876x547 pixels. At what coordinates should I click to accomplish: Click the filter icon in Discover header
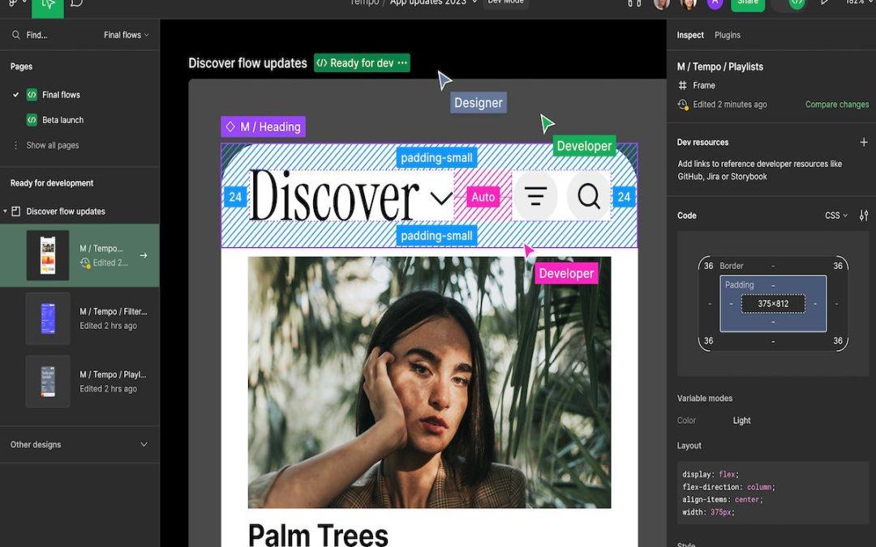click(535, 196)
